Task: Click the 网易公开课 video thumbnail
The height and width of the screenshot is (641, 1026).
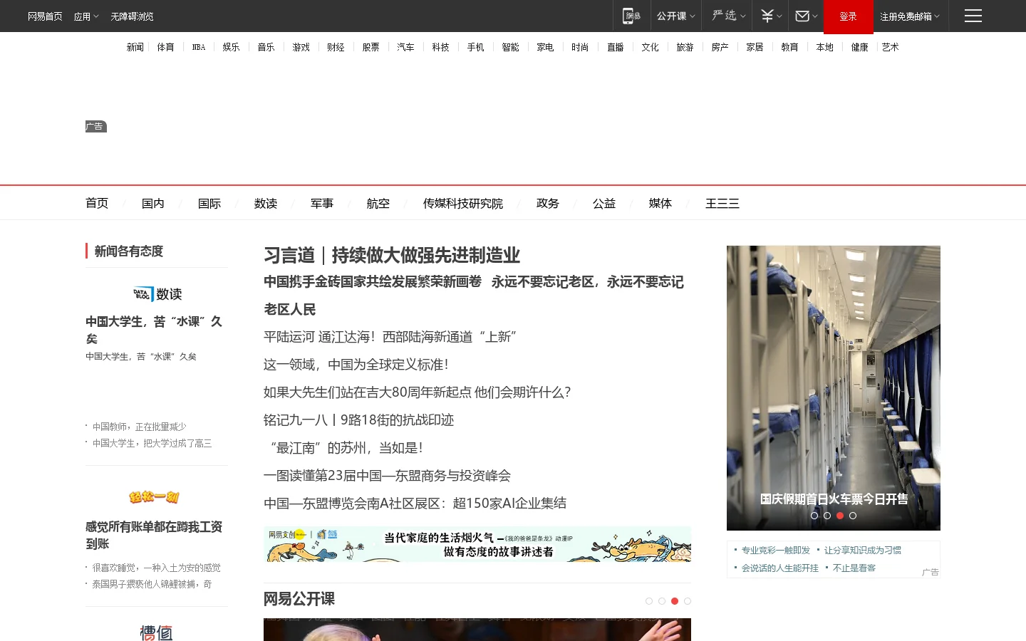Action: tap(477, 630)
